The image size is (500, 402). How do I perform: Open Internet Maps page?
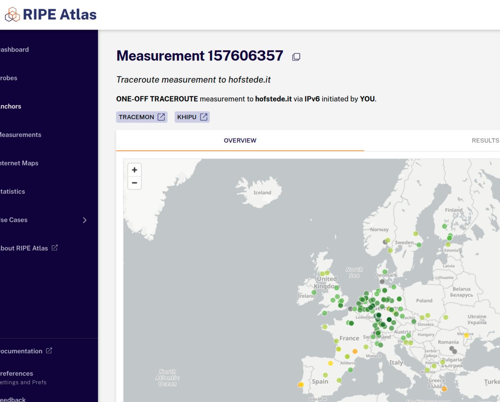pyautogui.click(x=19, y=163)
